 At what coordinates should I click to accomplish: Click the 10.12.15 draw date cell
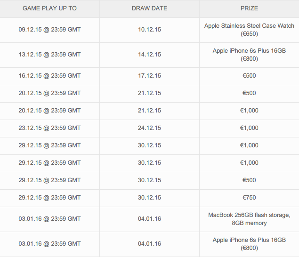coord(150,30)
